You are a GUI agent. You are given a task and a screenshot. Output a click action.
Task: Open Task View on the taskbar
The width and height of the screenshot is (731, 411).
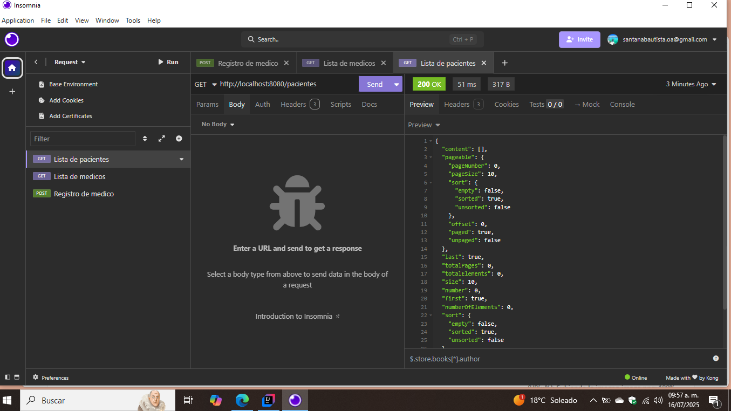[188, 400]
